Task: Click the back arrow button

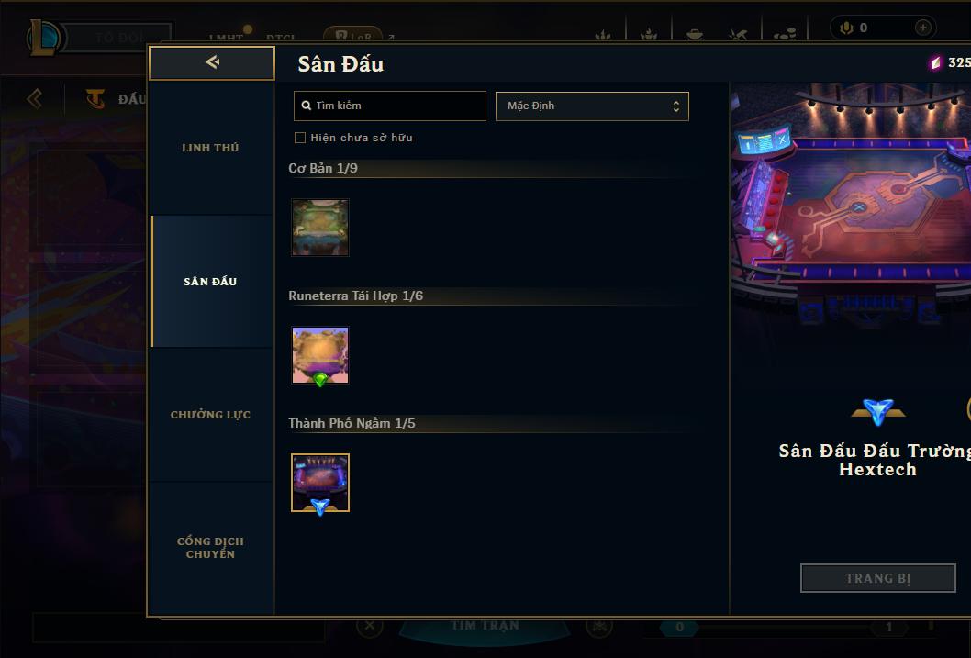Action: [x=212, y=62]
